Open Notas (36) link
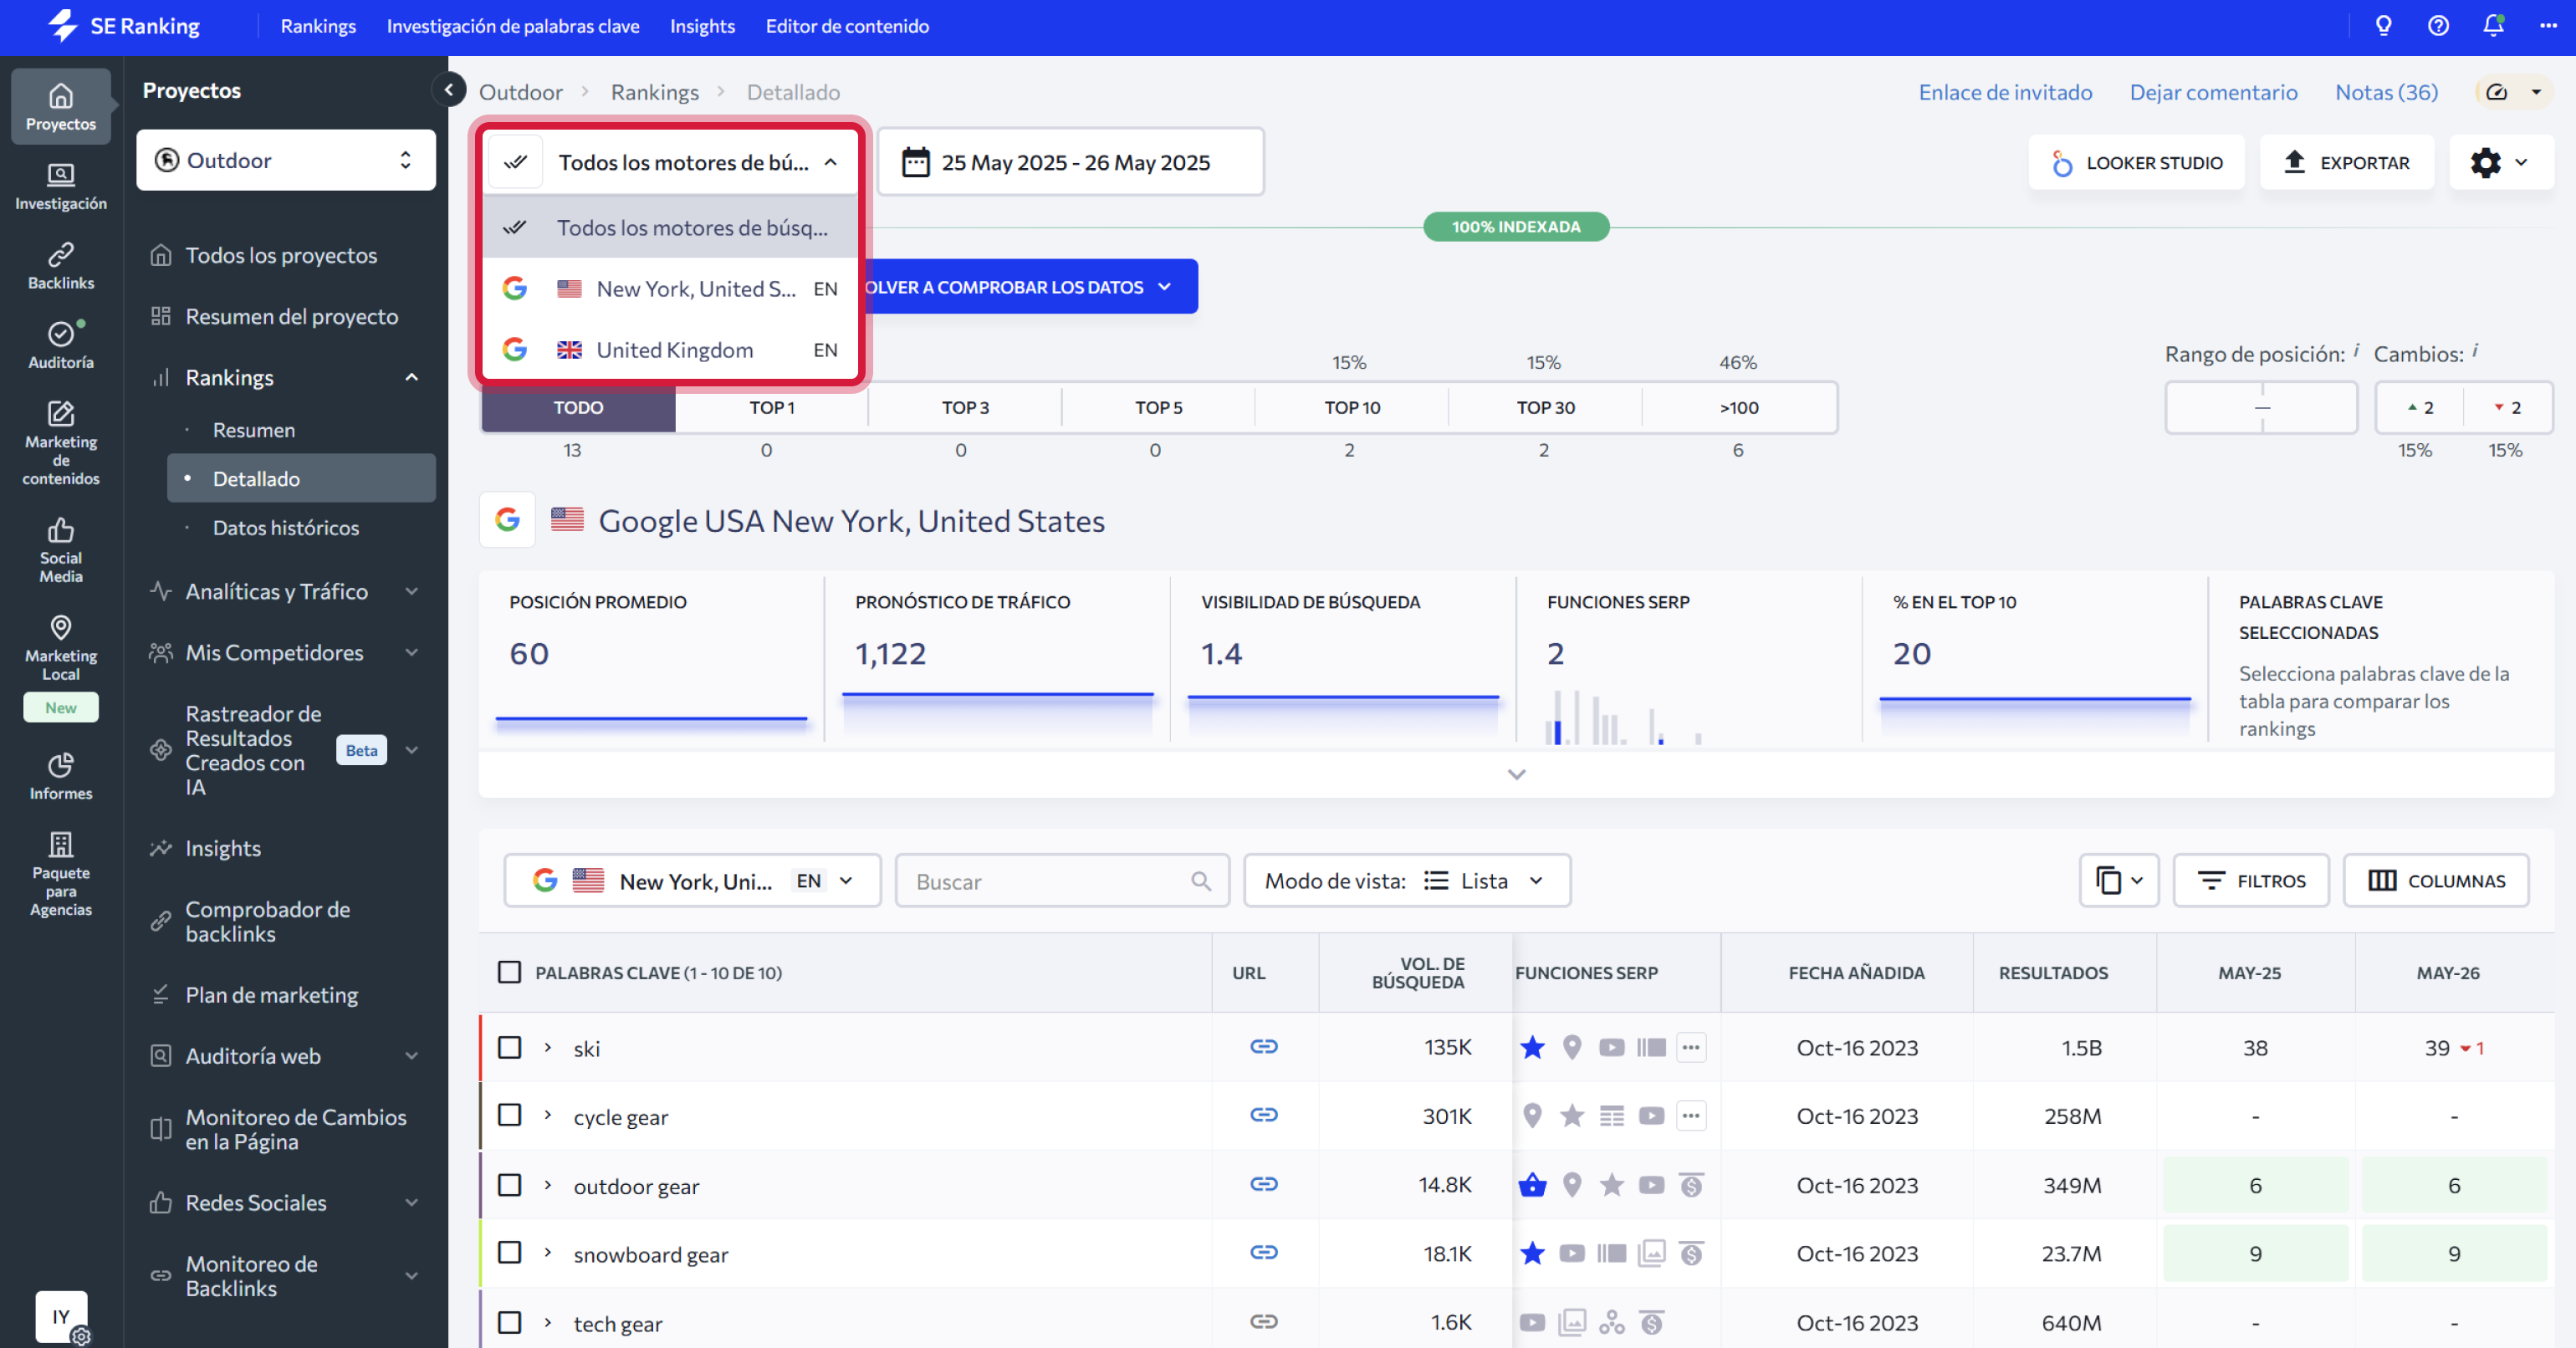The image size is (2576, 1348). click(x=2386, y=92)
